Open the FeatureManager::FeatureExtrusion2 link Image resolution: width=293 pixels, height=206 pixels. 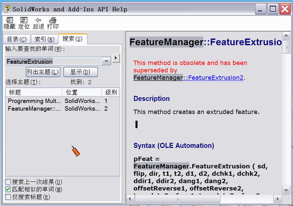click(x=188, y=78)
